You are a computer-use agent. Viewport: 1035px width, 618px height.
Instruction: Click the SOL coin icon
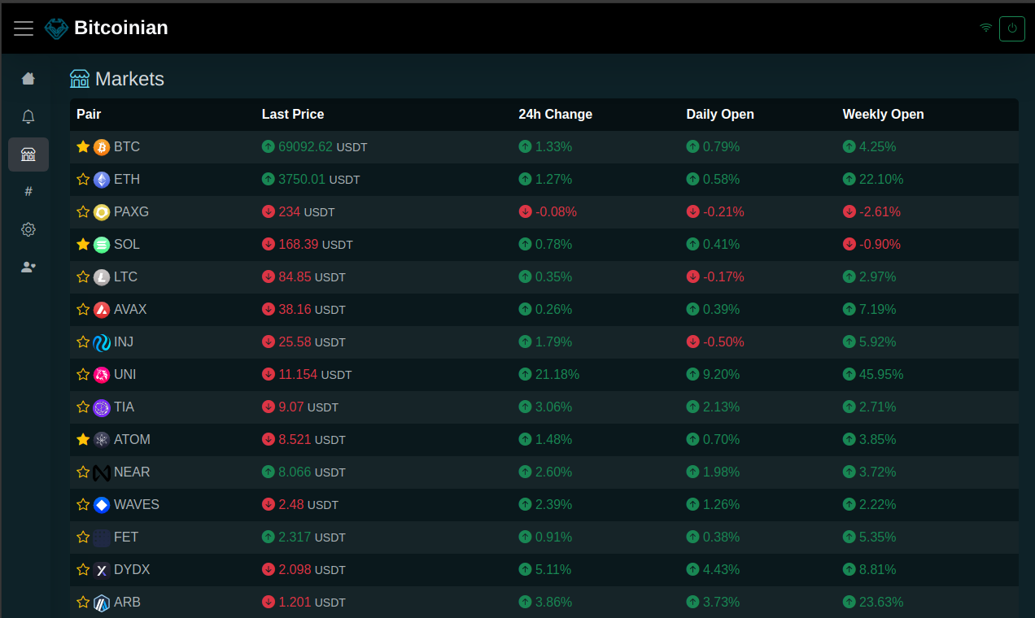(102, 245)
